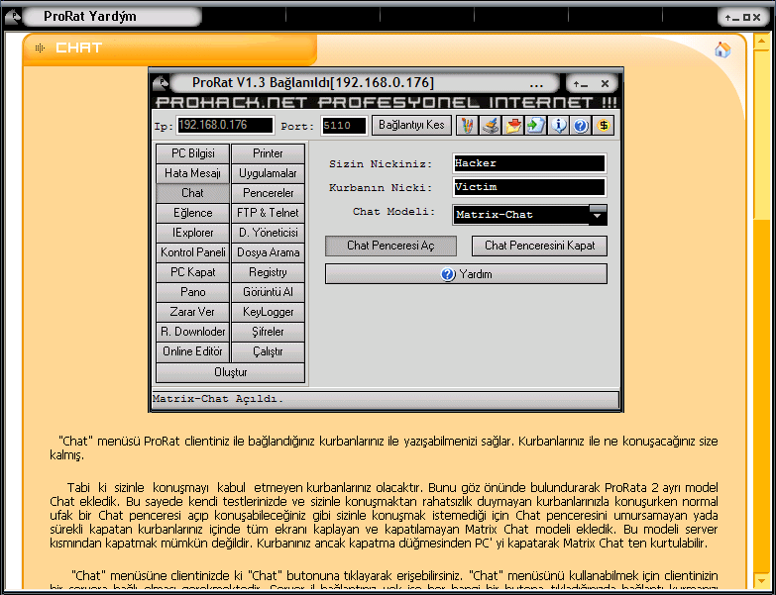
Task: Click the blue question mark toolbar icon
Action: pos(581,126)
